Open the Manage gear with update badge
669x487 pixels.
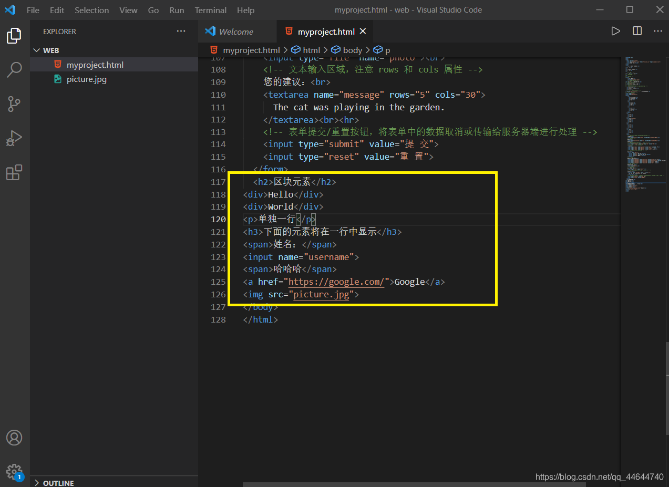(x=14, y=472)
